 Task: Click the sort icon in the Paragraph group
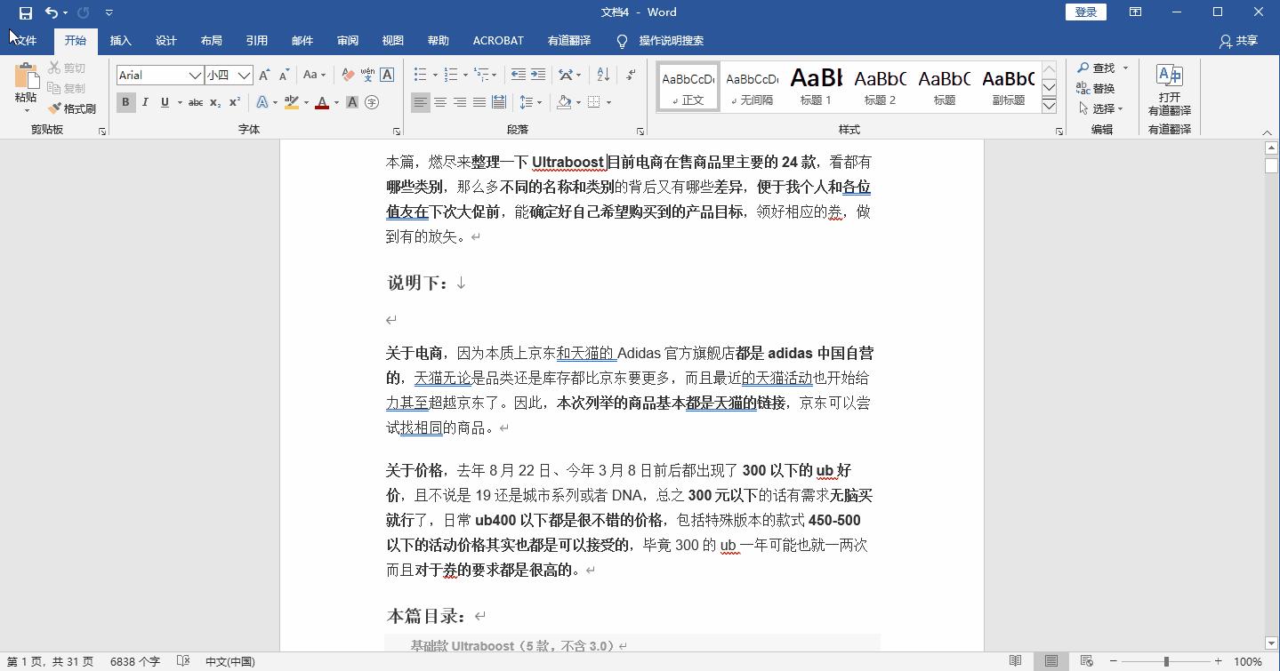[600, 75]
